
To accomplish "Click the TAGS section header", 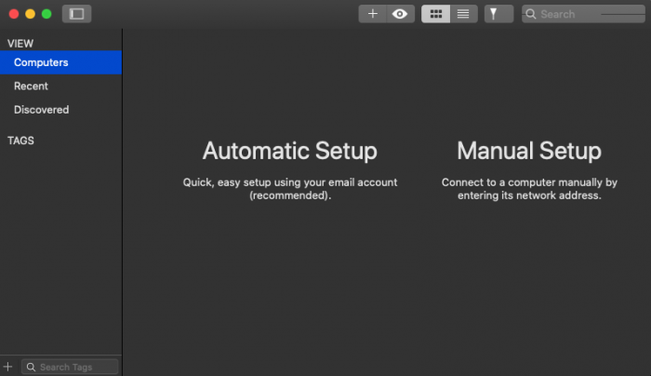I will [20, 141].
